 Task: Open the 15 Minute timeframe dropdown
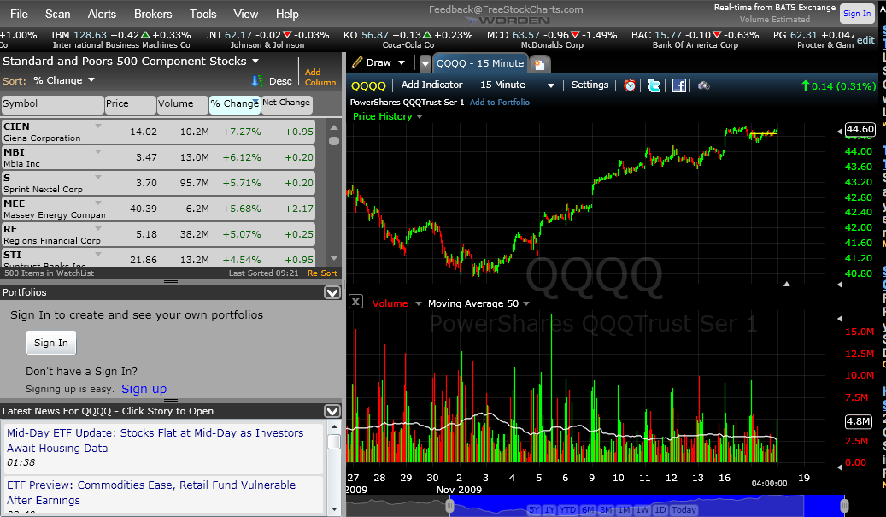tap(551, 85)
